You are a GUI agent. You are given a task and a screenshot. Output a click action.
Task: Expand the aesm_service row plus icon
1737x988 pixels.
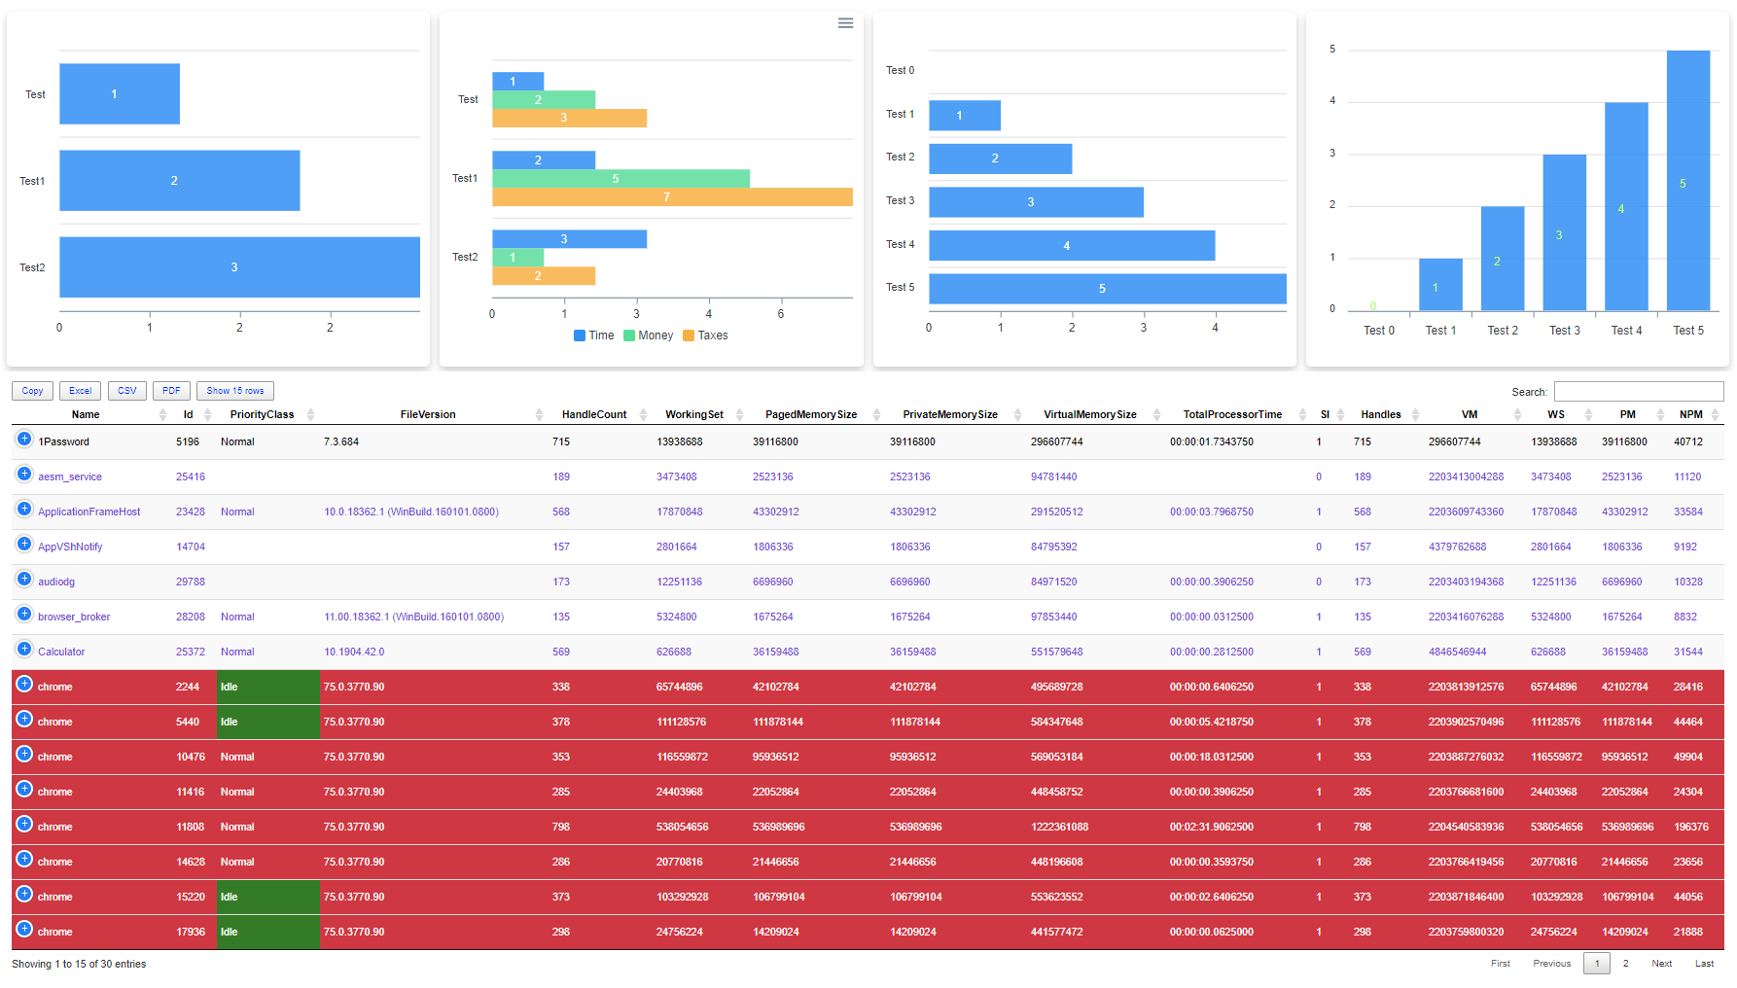[x=24, y=475]
